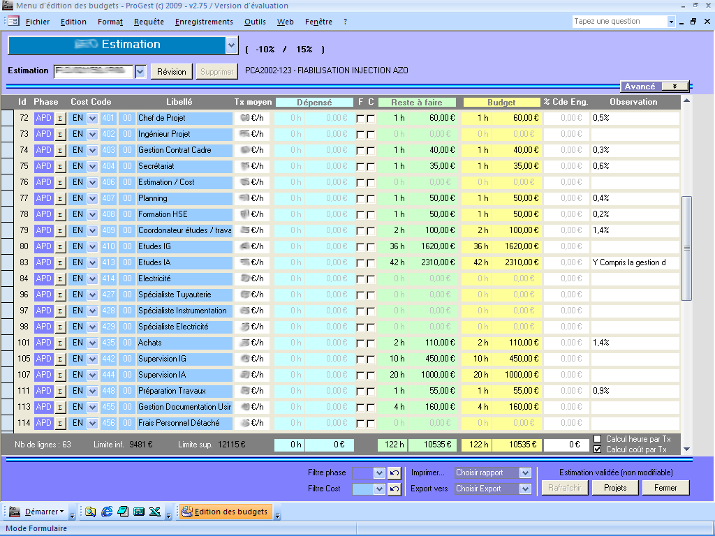
Task: Click the Projets button
Action: tap(615, 488)
